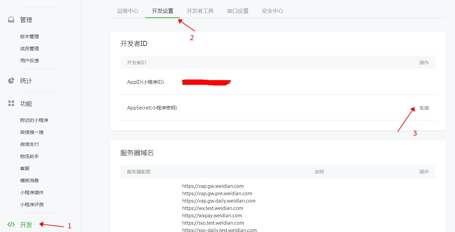Click 生成 to generate the AppSecret
455x232 pixels.
[424, 108]
